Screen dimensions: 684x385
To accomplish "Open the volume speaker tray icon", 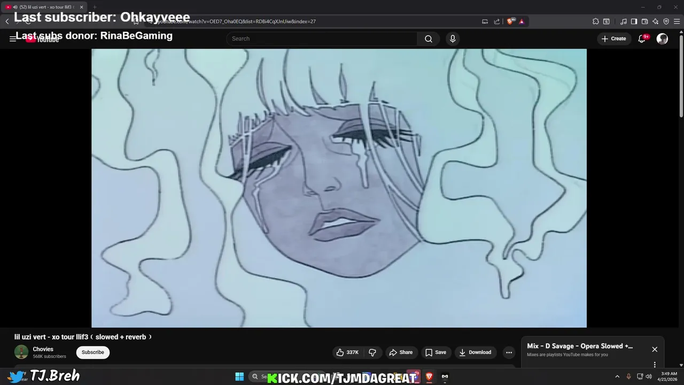I will [649, 376].
